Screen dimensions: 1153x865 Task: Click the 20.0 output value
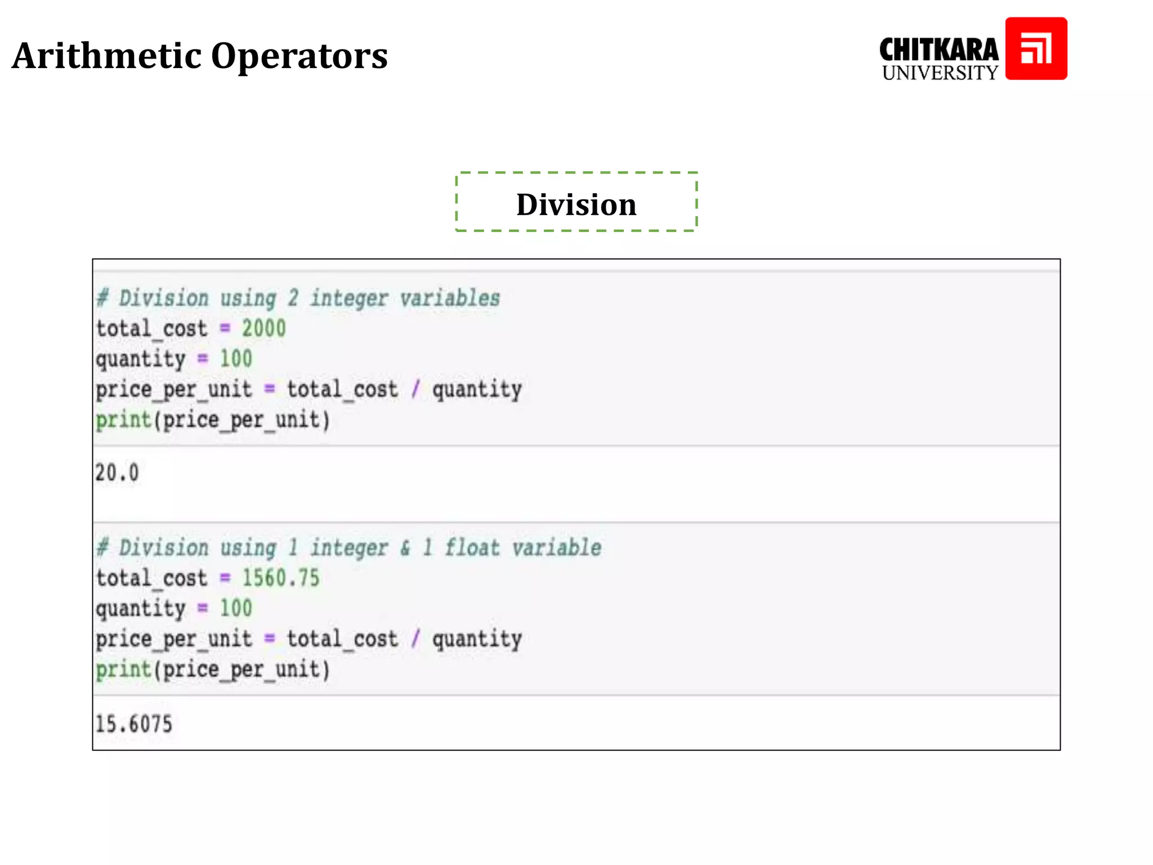(117, 472)
